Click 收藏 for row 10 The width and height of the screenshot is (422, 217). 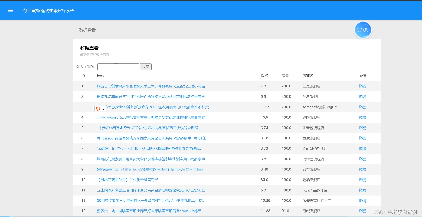pyautogui.click(x=362, y=180)
